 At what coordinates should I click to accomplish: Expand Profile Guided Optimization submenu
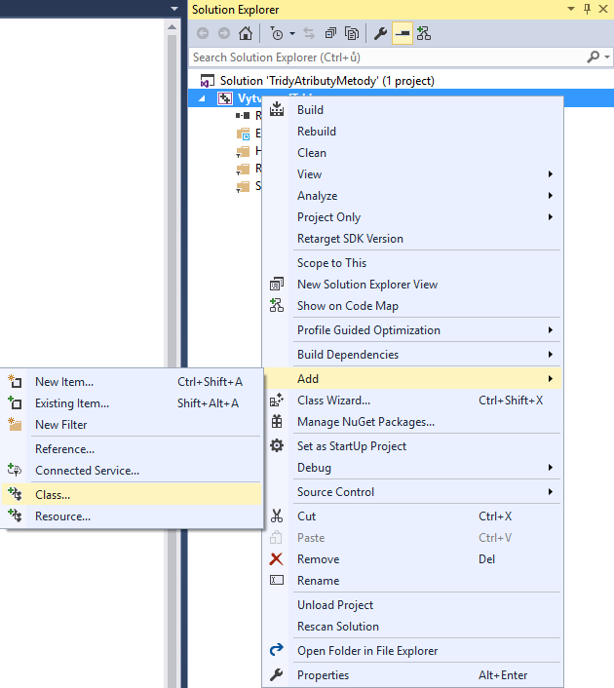tap(412, 330)
